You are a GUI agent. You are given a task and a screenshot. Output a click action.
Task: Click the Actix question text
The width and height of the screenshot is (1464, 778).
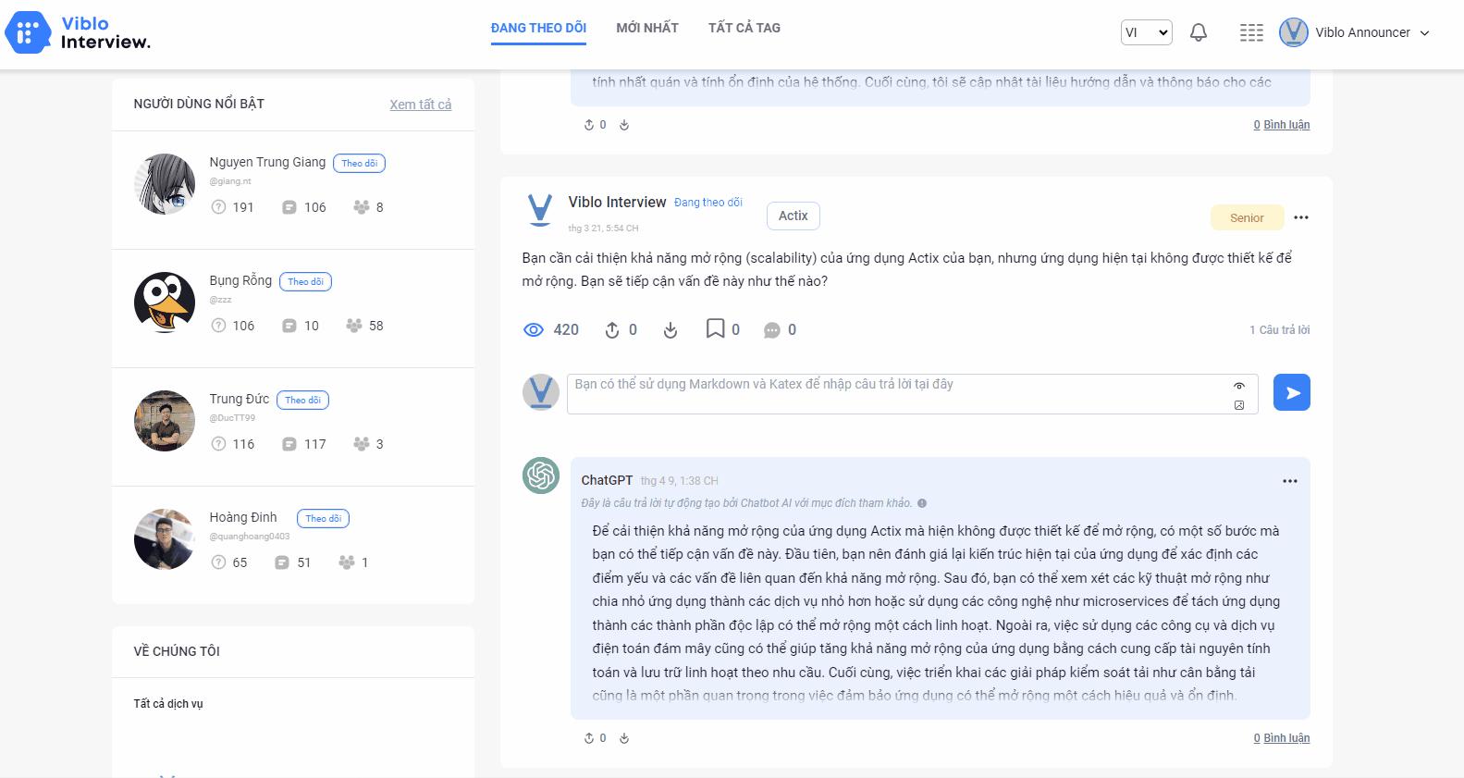pos(906,269)
